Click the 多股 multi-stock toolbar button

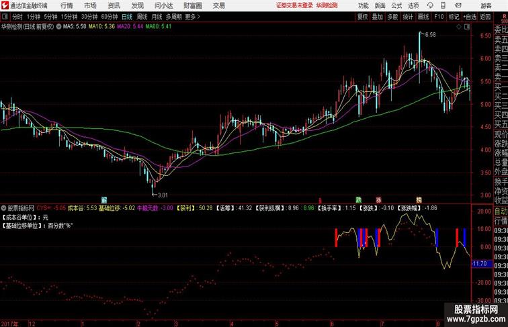coord(392,17)
